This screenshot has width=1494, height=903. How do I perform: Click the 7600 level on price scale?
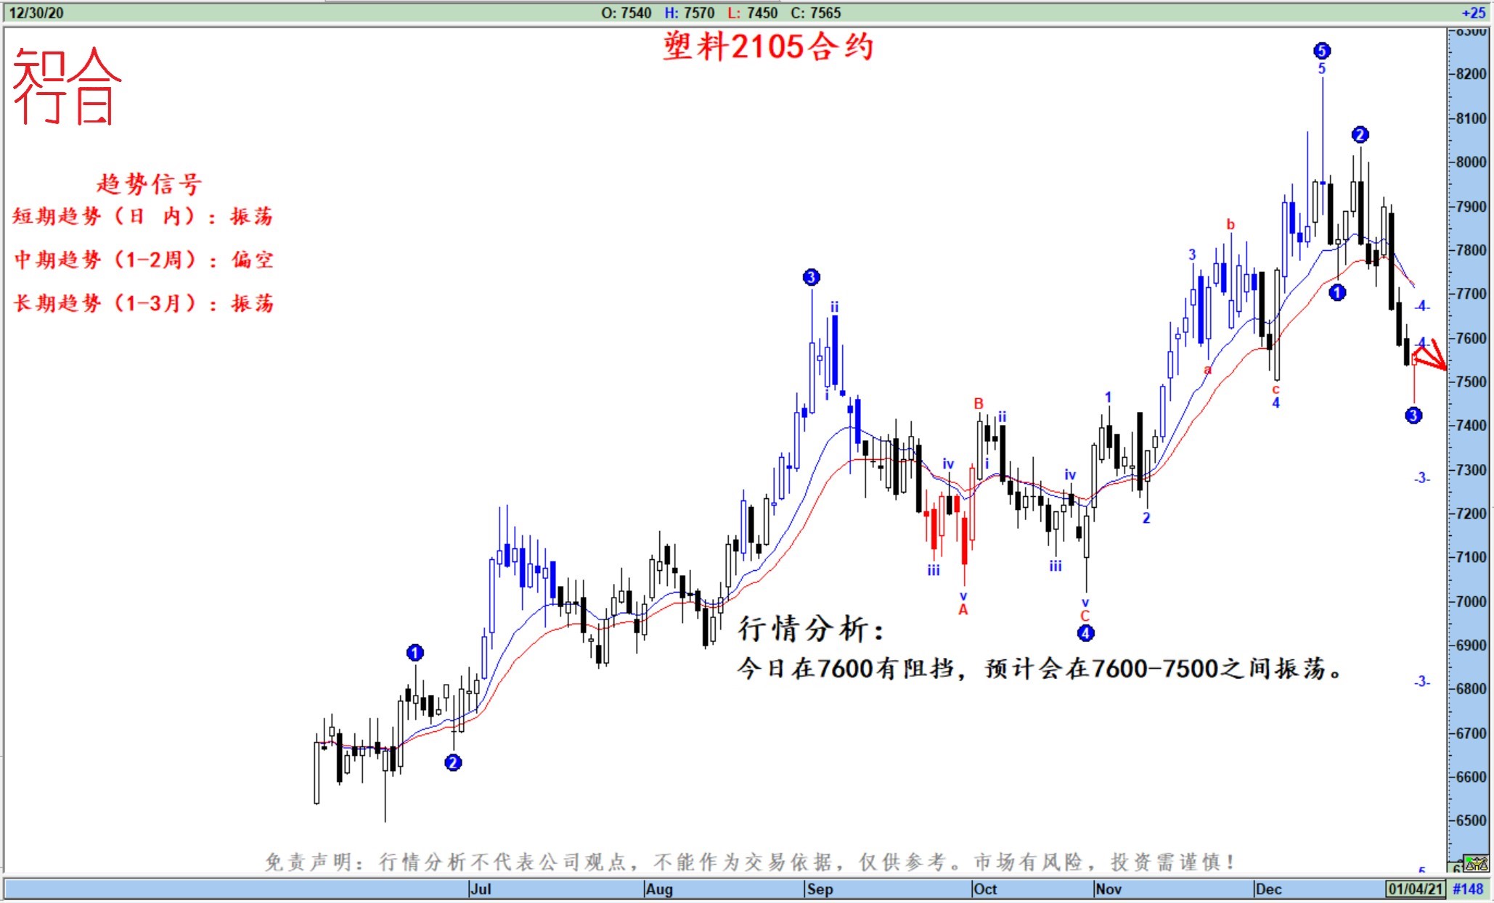(x=1471, y=338)
